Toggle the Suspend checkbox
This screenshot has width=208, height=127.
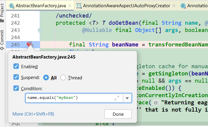point(16,77)
